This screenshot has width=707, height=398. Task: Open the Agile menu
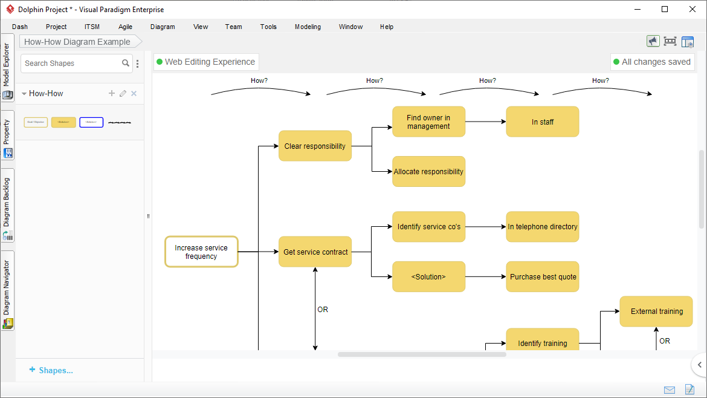[x=125, y=27]
